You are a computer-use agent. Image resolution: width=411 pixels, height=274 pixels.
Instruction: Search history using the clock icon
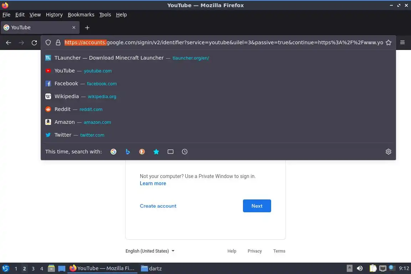184,152
